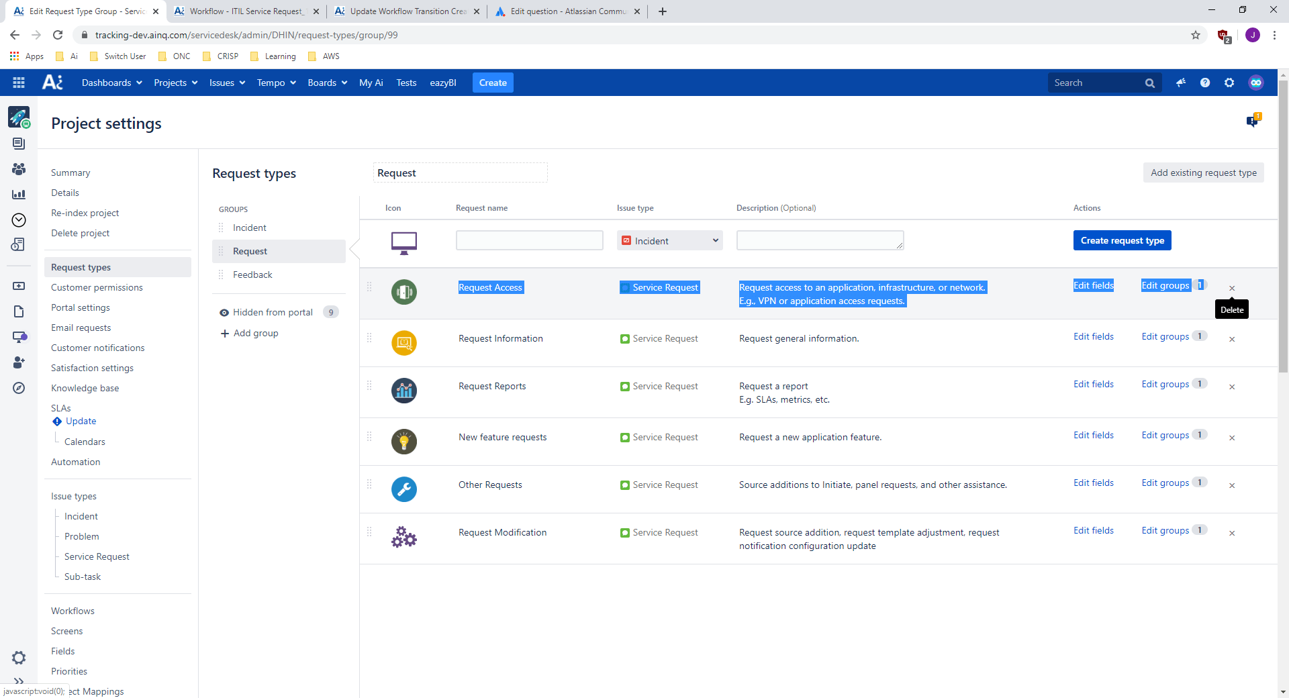Viewport: 1289px width, 698px height.
Task: Expand the Issues dropdown menu
Action: [226, 82]
